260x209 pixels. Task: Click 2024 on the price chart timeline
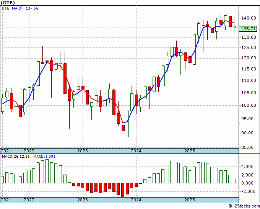(136, 151)
